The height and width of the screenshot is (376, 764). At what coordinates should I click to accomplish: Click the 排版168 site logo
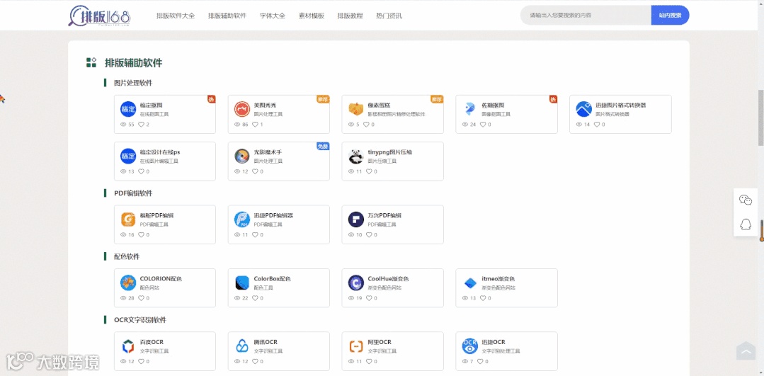pyautogui.click(x=99, y=16)
